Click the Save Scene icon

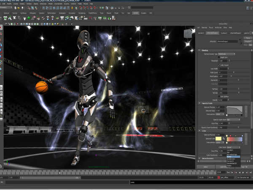coord(22,8)
